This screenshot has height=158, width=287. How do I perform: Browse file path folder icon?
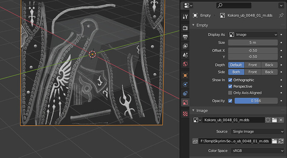pos(274,141)
